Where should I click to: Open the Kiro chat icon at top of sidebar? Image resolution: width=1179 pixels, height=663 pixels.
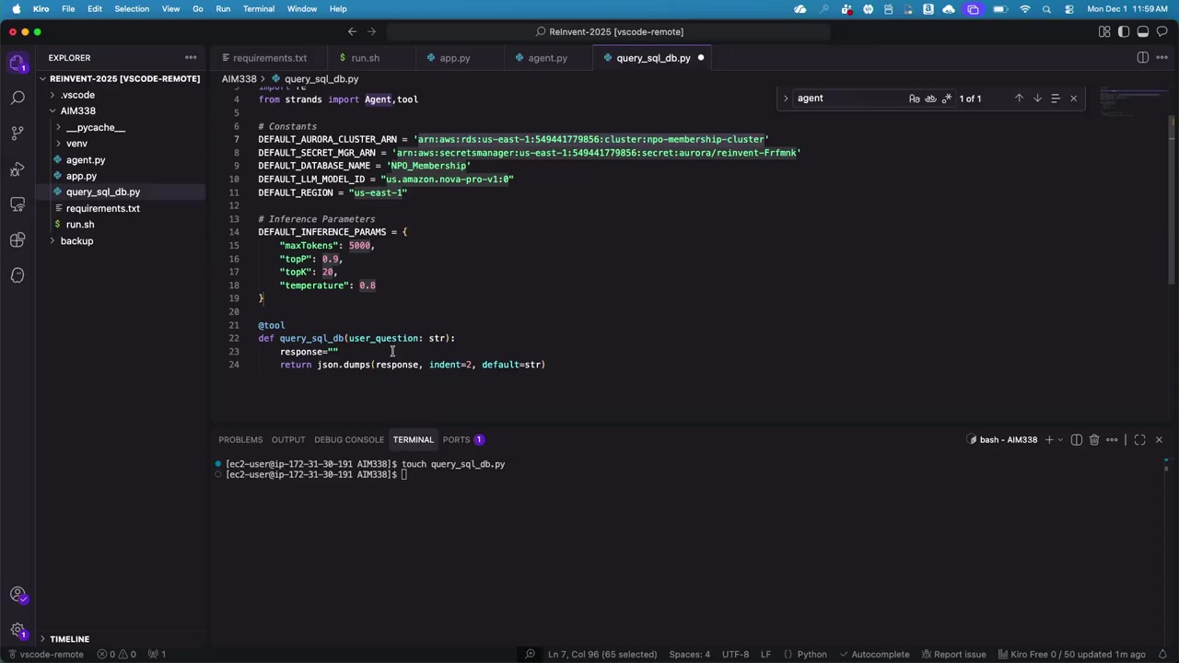click(x=18, y=61)
